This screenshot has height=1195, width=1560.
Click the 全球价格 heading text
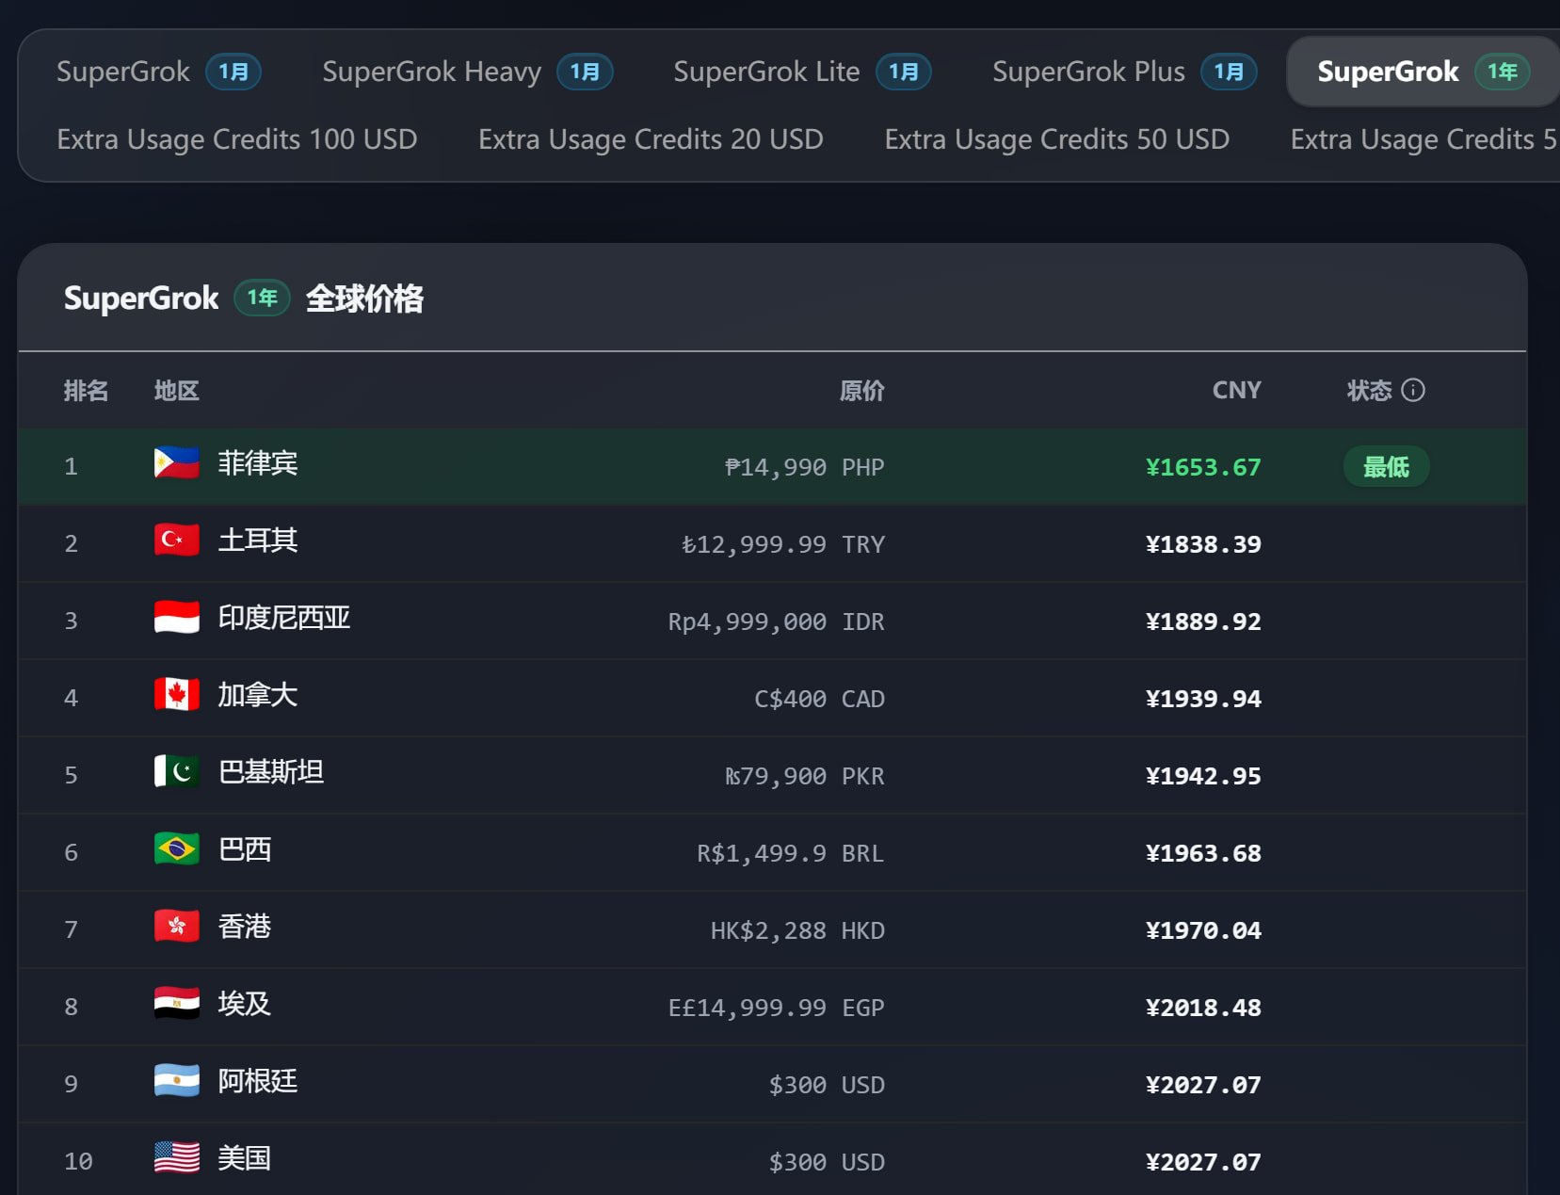[364, 299]
